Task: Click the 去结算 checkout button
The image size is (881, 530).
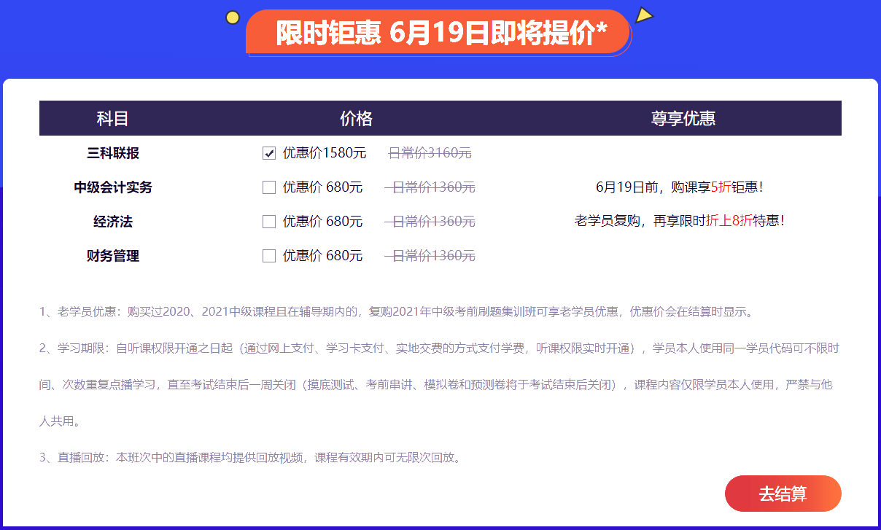Action: 783,494
